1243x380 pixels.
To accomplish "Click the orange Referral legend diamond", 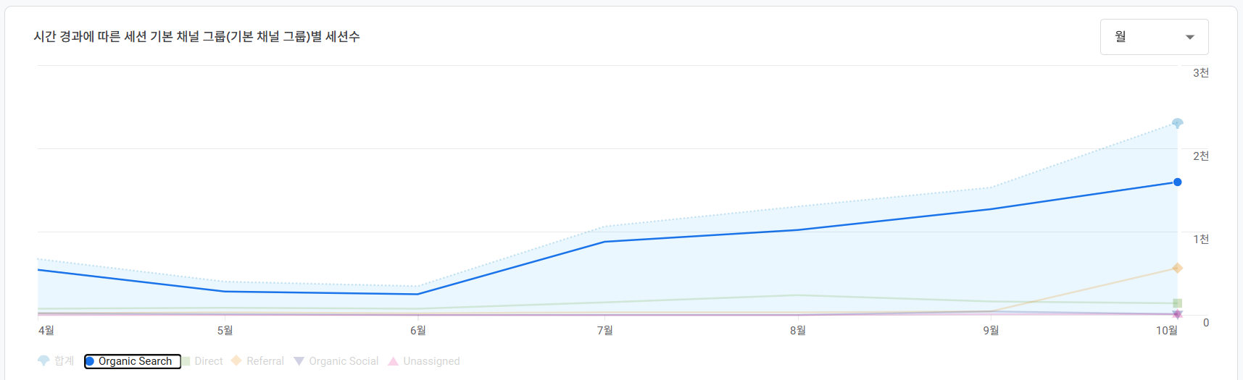I will (x=236, y=360).
